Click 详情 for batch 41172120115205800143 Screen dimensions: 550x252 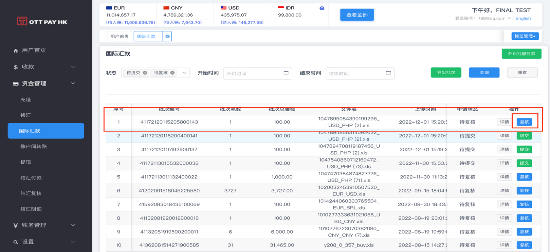(x=504, y=122)
